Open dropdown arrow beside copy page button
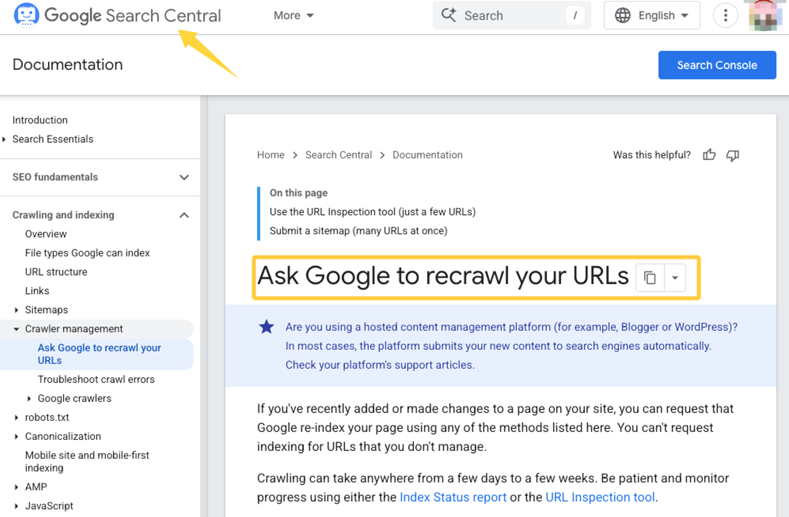 (675, 278)
